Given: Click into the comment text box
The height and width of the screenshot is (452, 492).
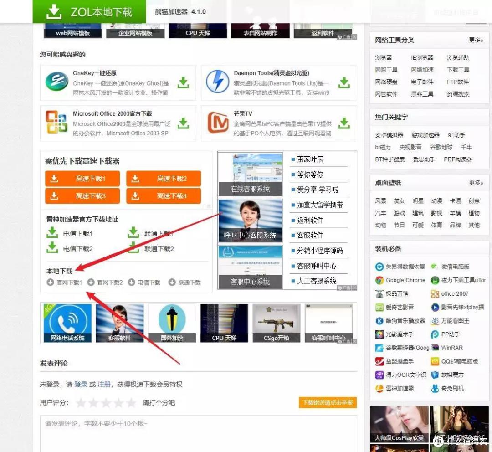Looking at the screenshot, I should [x=198, y=434].
